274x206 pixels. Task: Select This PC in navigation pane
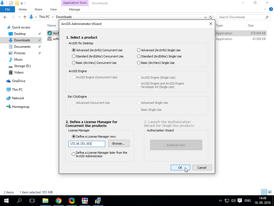(17, 90)
